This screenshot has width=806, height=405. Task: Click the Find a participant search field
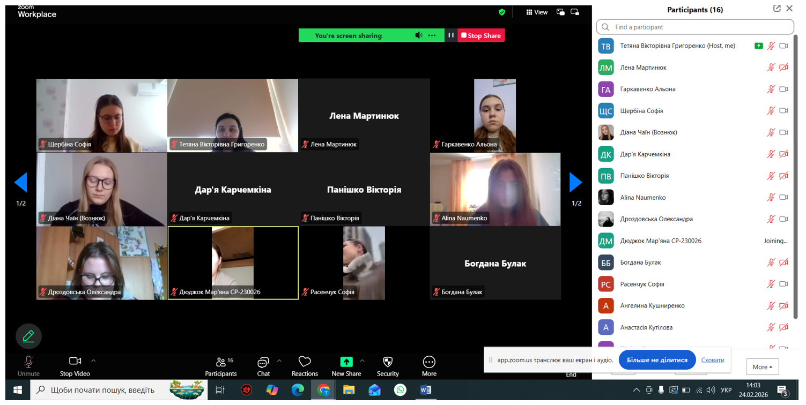tap(695, 27)
